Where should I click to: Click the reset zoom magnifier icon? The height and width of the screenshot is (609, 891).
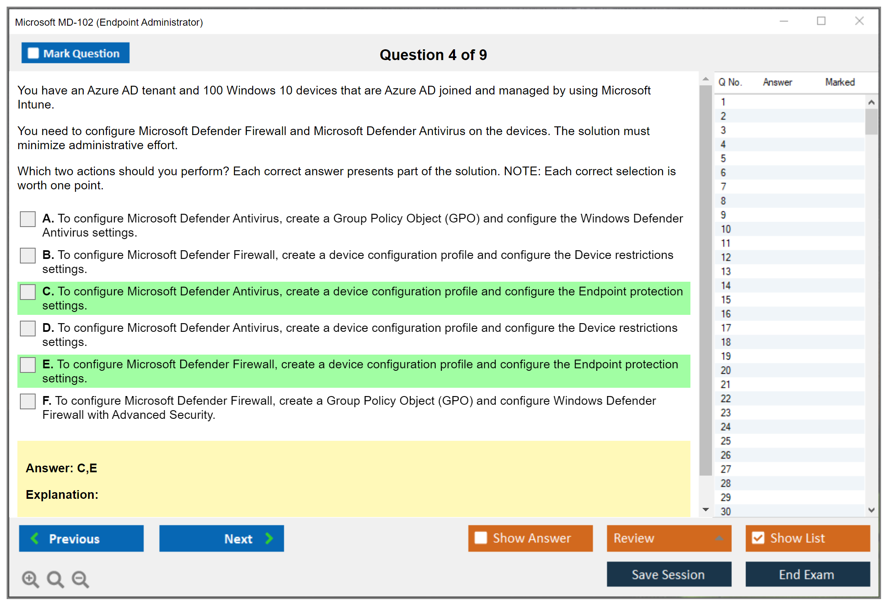(55, 579)
